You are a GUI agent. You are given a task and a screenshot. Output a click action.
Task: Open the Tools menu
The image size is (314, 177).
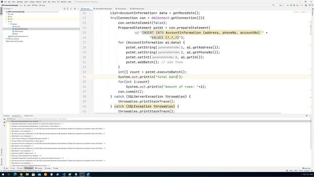pyautogui.click(x=53, y=2)
